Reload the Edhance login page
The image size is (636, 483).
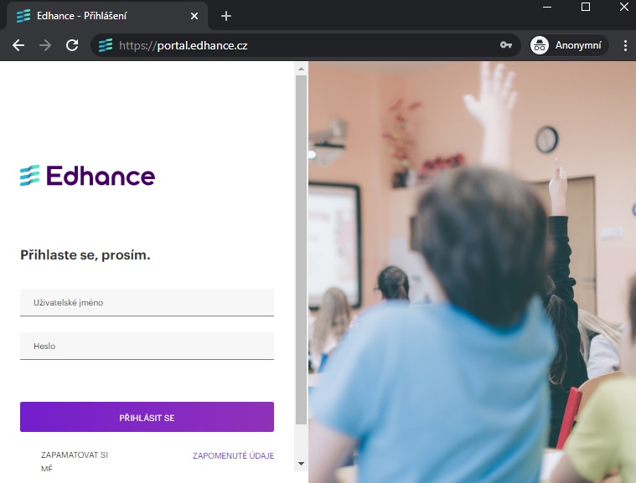[x=72, y=45]
